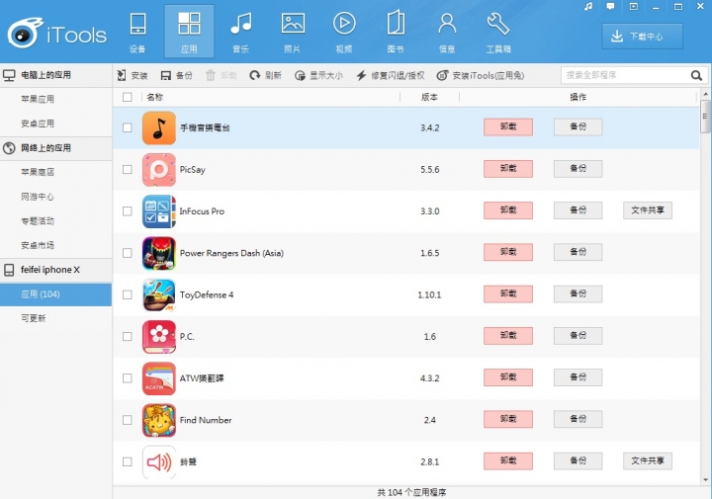712x499 pixels.
Task: Click the red speaker app icon
Action: (x=159, y=461)
